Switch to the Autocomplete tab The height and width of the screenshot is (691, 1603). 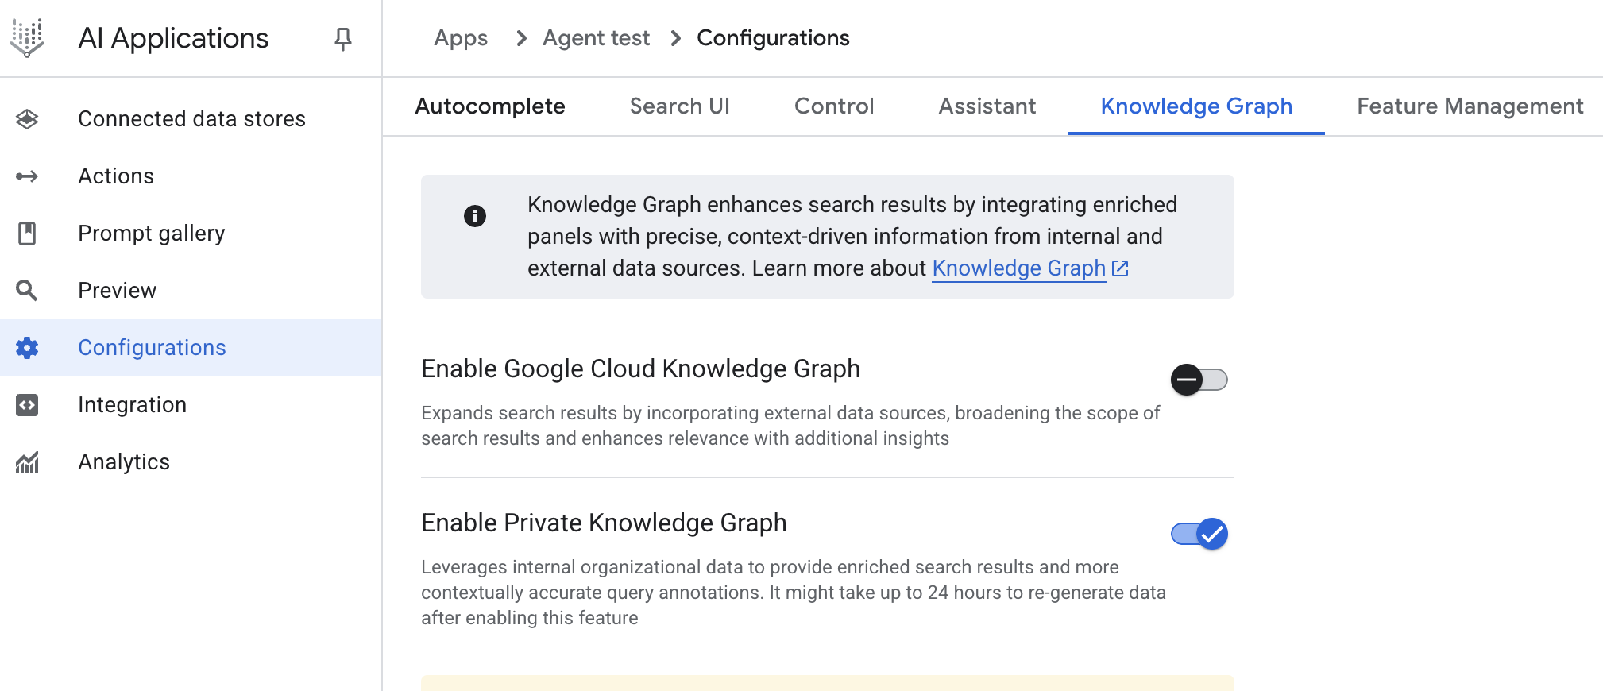point(489,106)
